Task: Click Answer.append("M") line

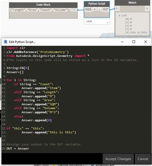Action: (38, 96)
